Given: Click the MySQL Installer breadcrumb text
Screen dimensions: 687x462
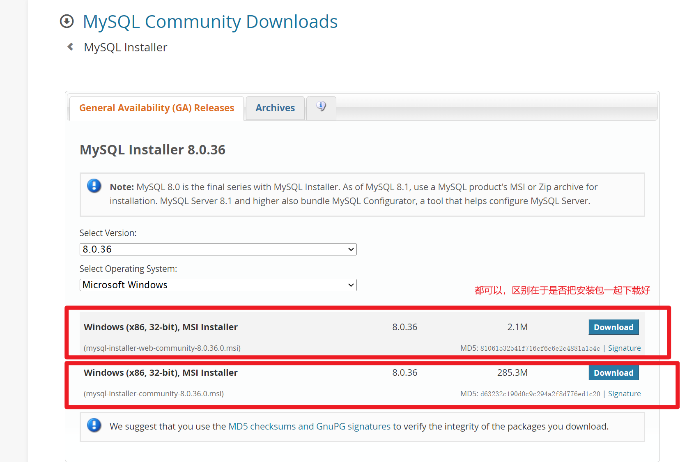Looking at the screenshot, I should coord(125,48).
